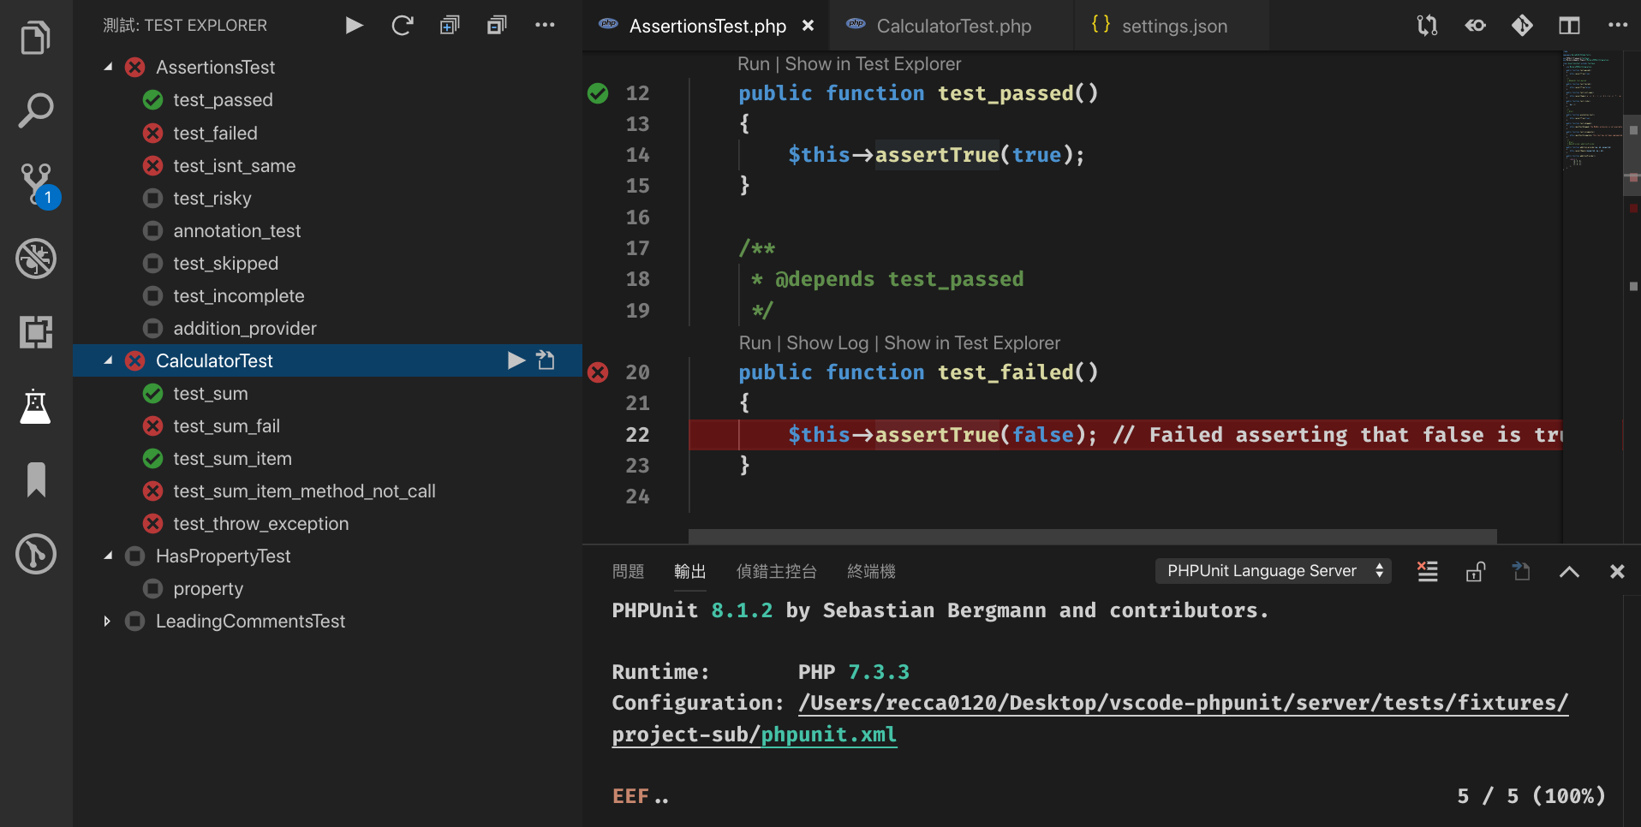
Task: Click the run arrow on CalculatorTest row
Action: click(x=516, y=360)
